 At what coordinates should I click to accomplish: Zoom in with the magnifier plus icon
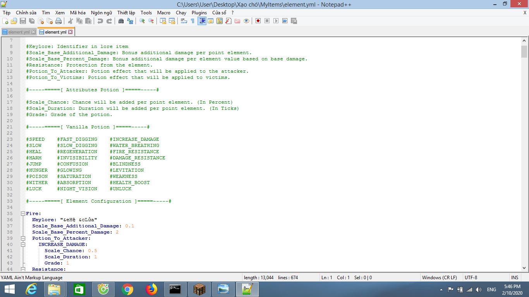(x=142, y=21)
